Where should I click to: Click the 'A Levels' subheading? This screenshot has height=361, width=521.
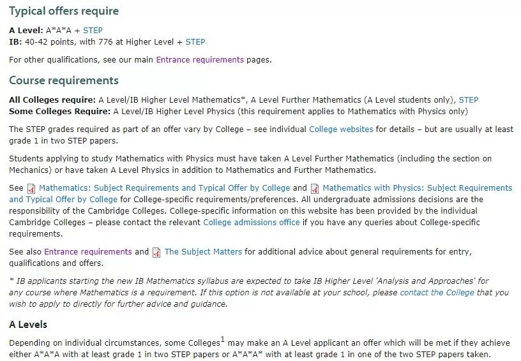click(x=28, y=325)
